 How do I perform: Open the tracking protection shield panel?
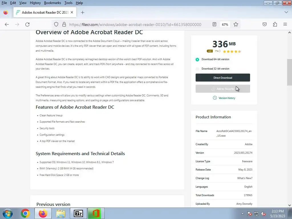pos(56,25)
